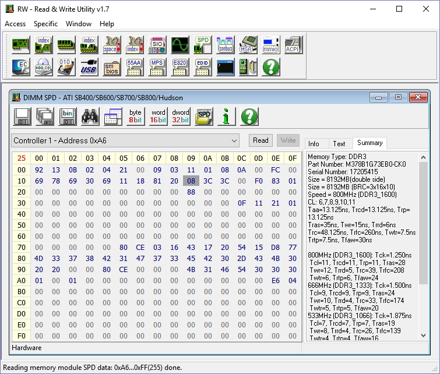440x374 pixels.
Task: Click the IO index icon
Action: (x=135, y=45)
